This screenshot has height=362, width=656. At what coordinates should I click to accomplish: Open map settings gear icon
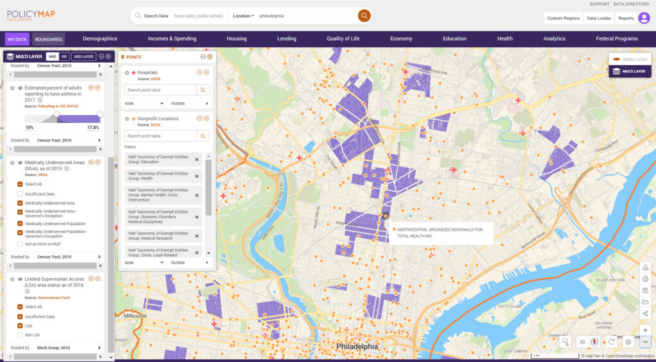[628, 342]
